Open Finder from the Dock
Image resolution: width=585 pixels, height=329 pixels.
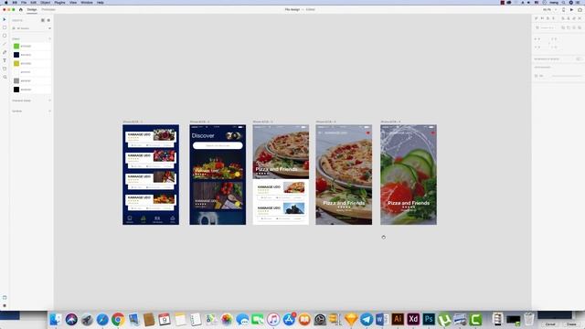(x=56, y=319)
